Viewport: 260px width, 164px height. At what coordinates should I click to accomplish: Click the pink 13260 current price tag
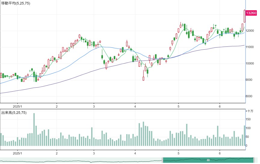click(x=251, y=13)
